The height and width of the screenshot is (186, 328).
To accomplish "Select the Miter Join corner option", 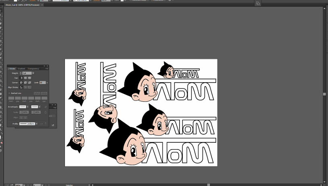I will tap(21, 83).
